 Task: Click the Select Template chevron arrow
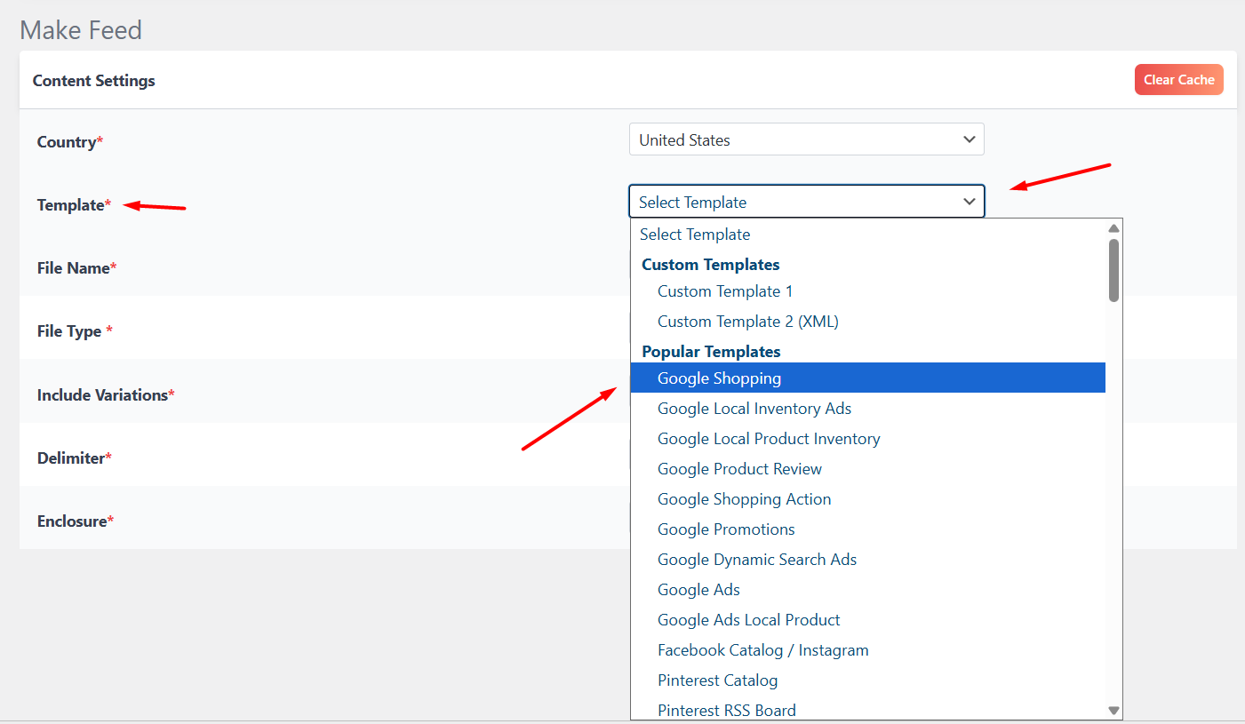969,202
